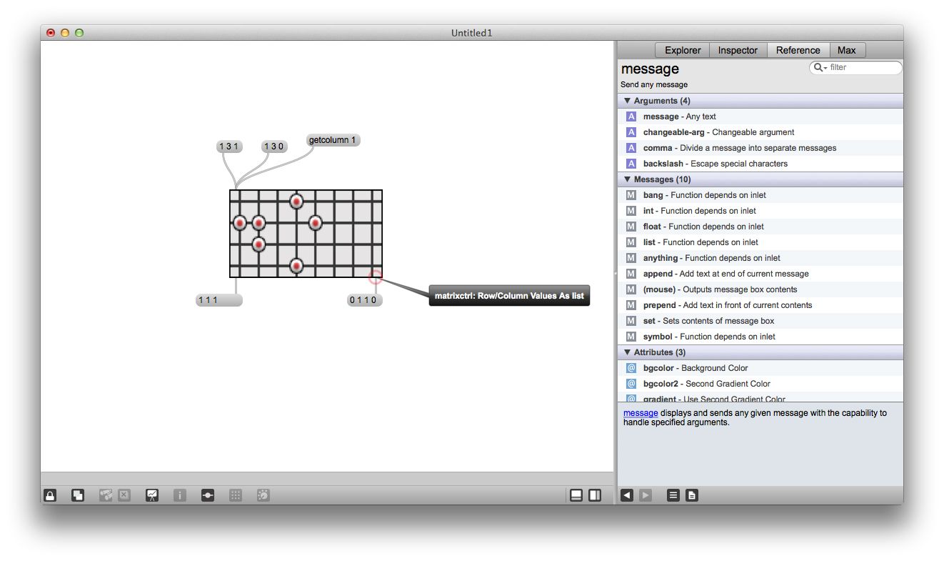Open the reference document page icon
The width and height of the screenshot is (944, 561).
[x=691, y=495]
